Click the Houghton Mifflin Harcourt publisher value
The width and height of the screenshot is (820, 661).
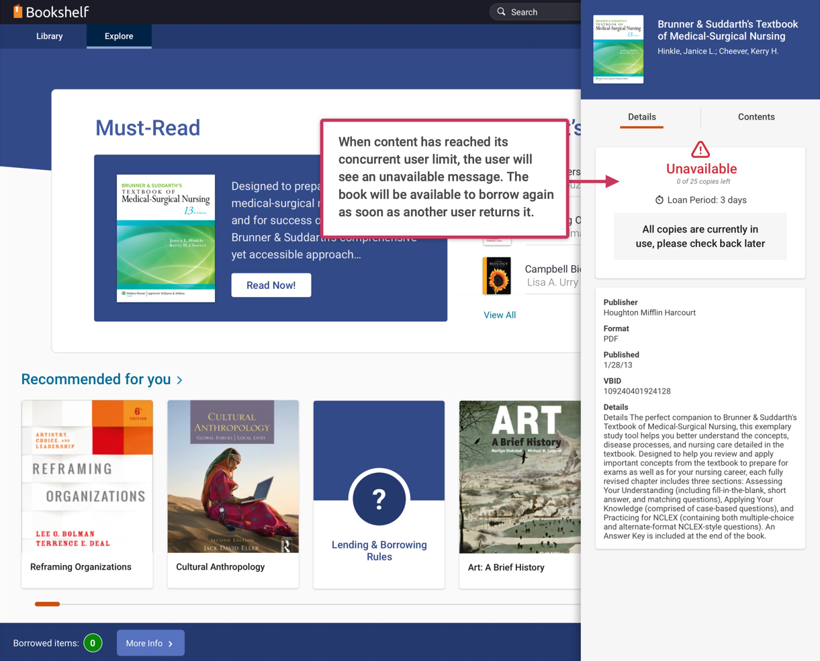(649, 313)
